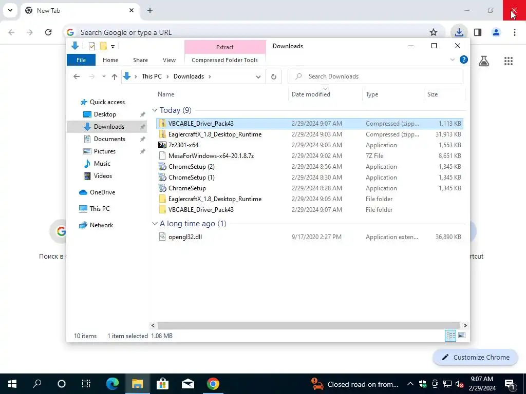Click Explorer's forward arrow
Screen dimensions: 526x394
pyautogui.click(x=91, y=76)
